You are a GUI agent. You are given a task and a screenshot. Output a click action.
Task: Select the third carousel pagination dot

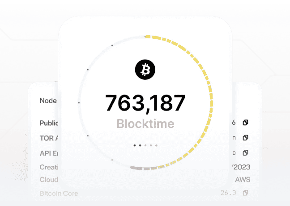pyautogui.click(x=145, y=145)
